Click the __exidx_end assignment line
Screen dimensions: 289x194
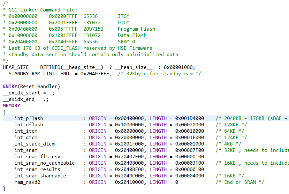tap(26, 99)
